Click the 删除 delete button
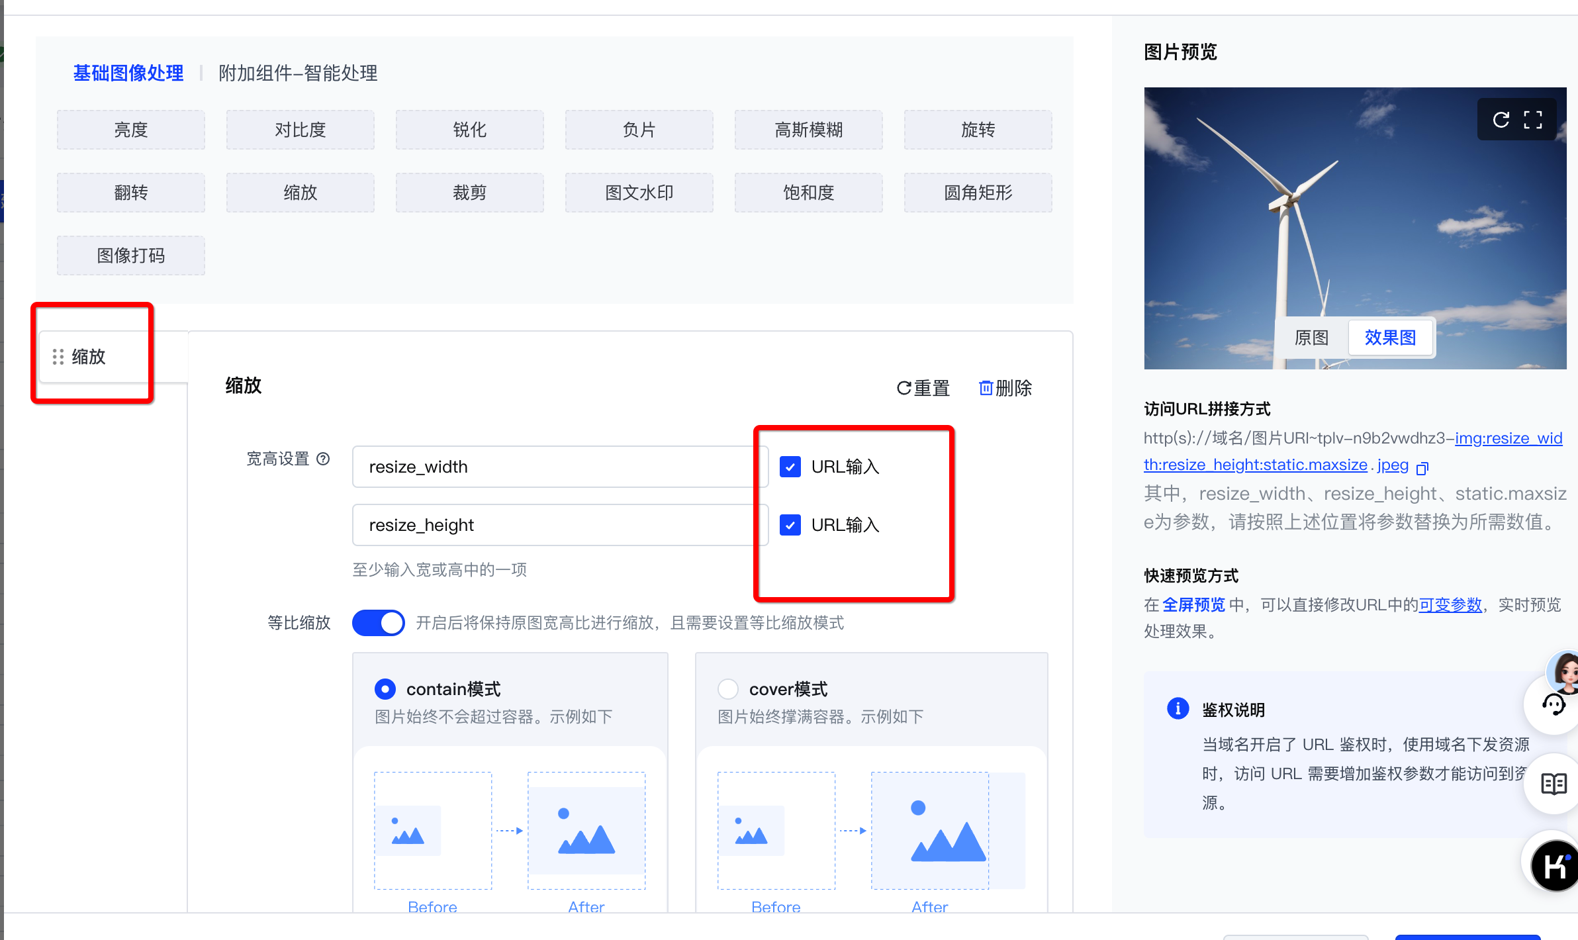1578x940 pixels. click(1005, 388)
